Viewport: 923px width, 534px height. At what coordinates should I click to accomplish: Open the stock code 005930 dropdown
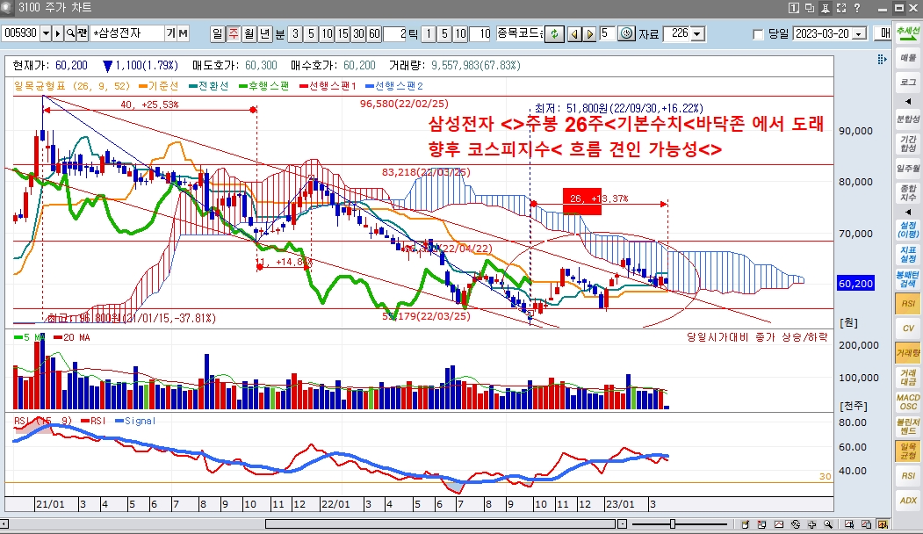tap(46, 33)
